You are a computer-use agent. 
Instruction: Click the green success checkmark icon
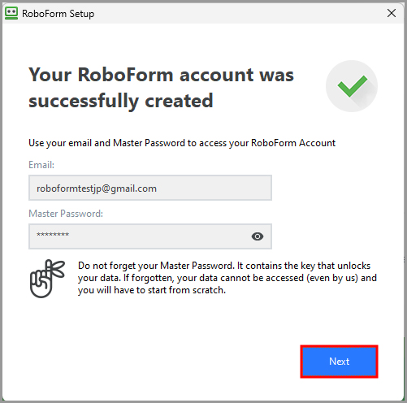pos(353,86)
